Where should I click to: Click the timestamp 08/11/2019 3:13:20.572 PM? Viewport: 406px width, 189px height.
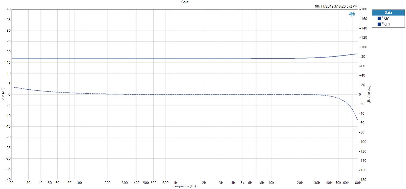(336, 6)
